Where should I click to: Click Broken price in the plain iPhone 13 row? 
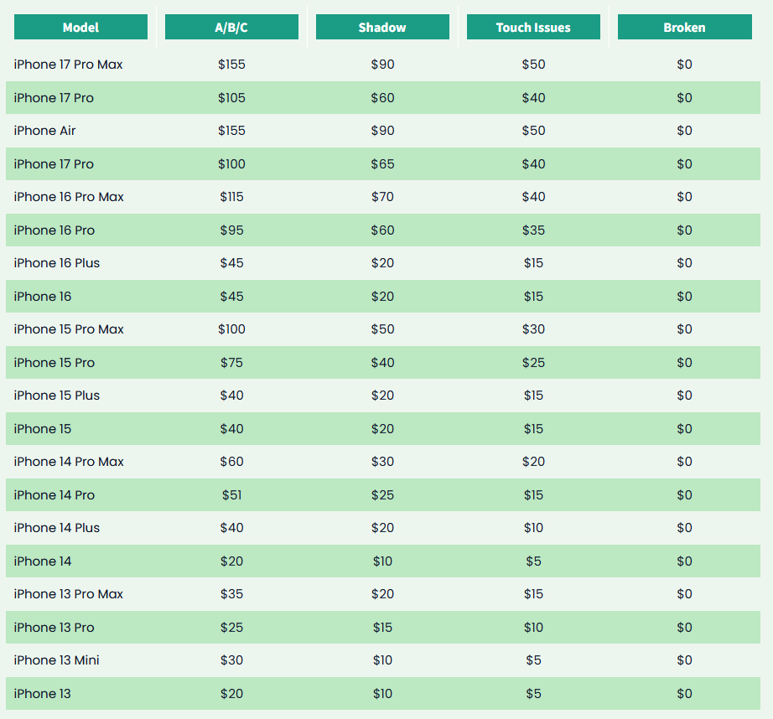click(x=685, y=693)
